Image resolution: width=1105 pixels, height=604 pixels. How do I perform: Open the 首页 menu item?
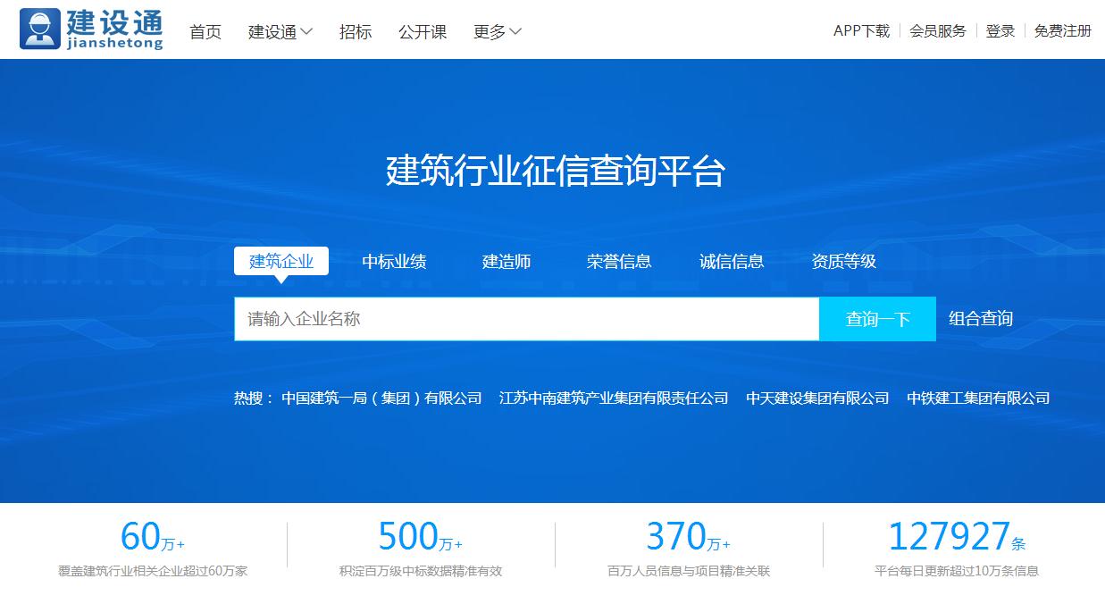pyautogui.click(x=205, y=30)
